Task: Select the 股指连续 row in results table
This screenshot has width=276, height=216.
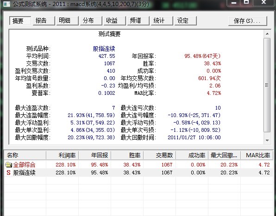Action: pyautogui.click(x=138, y=173)
